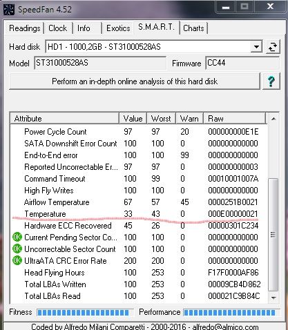Close the SpeedFan window

(270, 7)
